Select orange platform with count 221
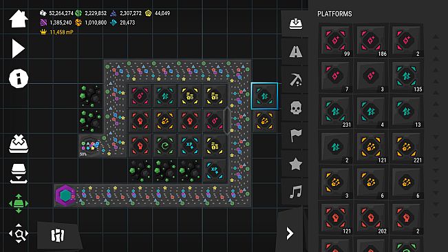Screen dimensions: 448x252 (x=406, y=147)
